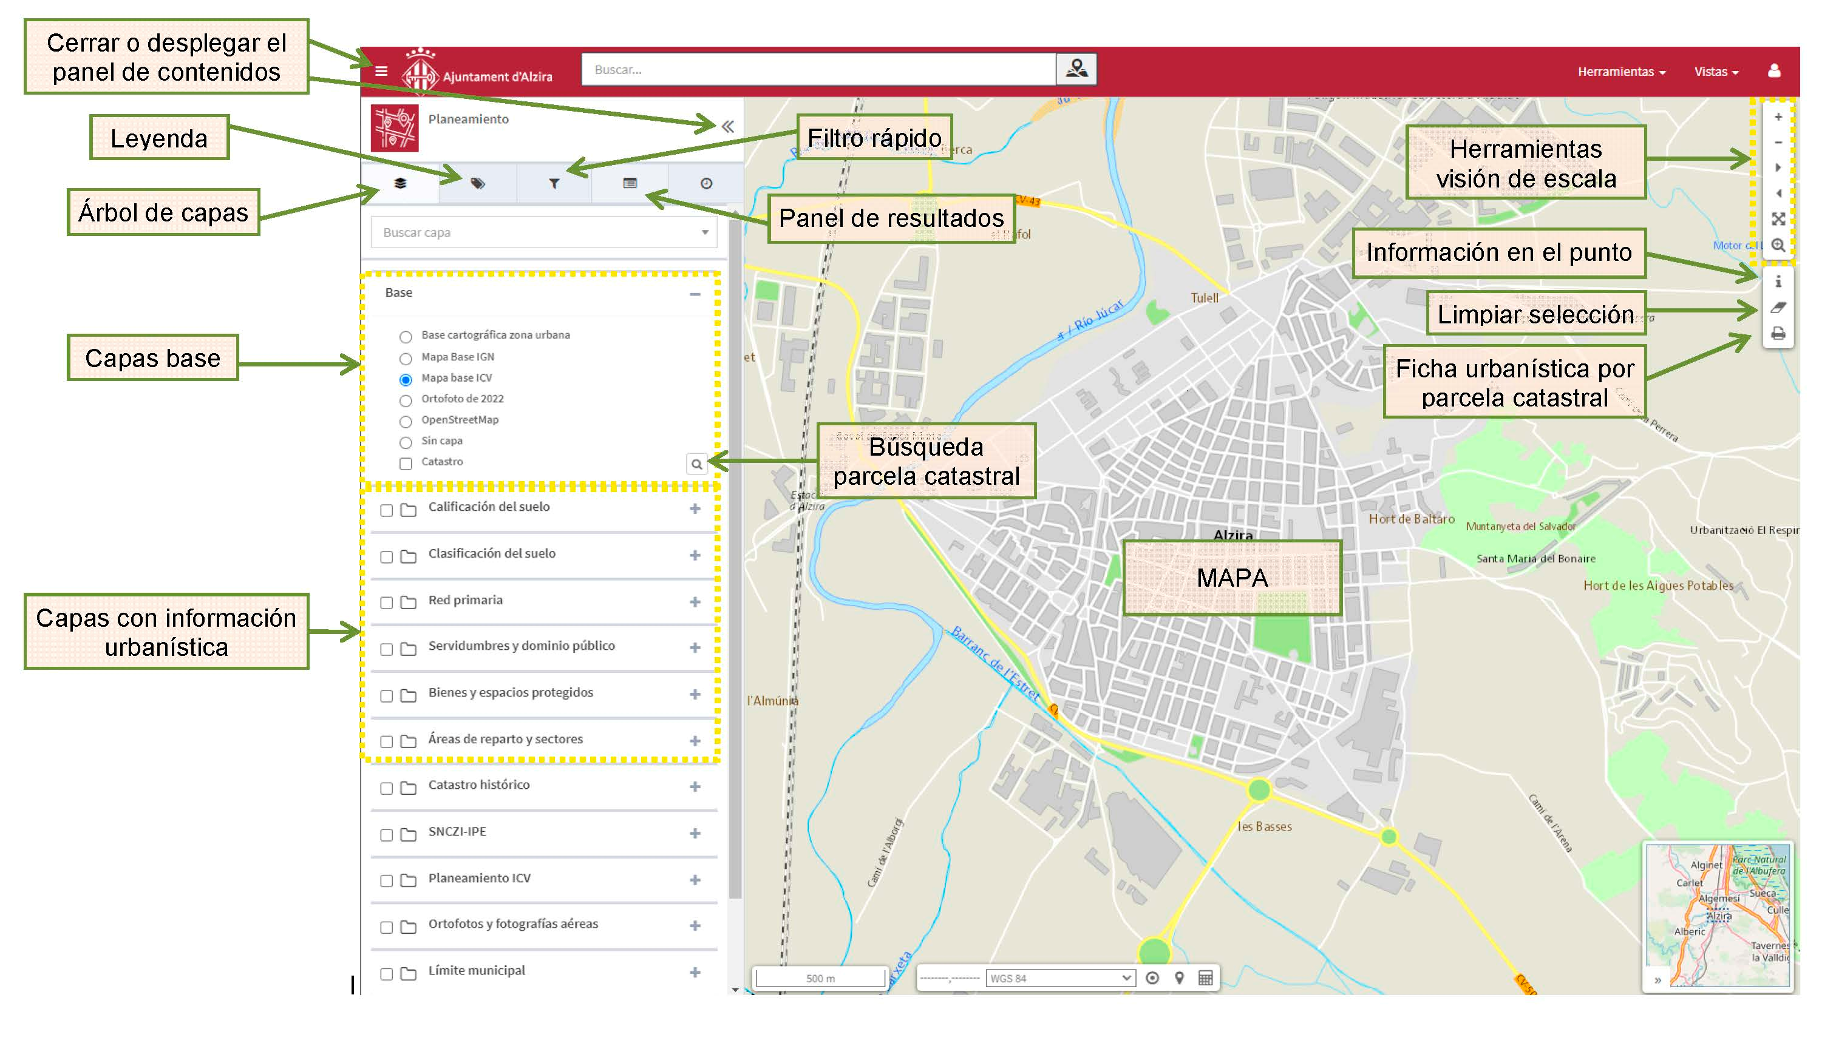Screen dimensions: 1836x1046
Task: Open the results panel tab
Action: 630,183
